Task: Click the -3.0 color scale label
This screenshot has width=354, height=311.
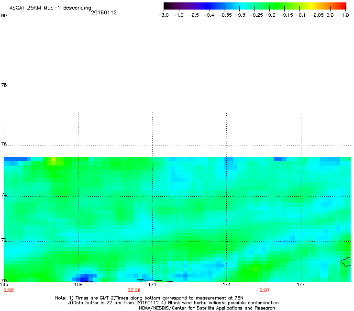Action: pyautogui.click(x=163, y=15)
